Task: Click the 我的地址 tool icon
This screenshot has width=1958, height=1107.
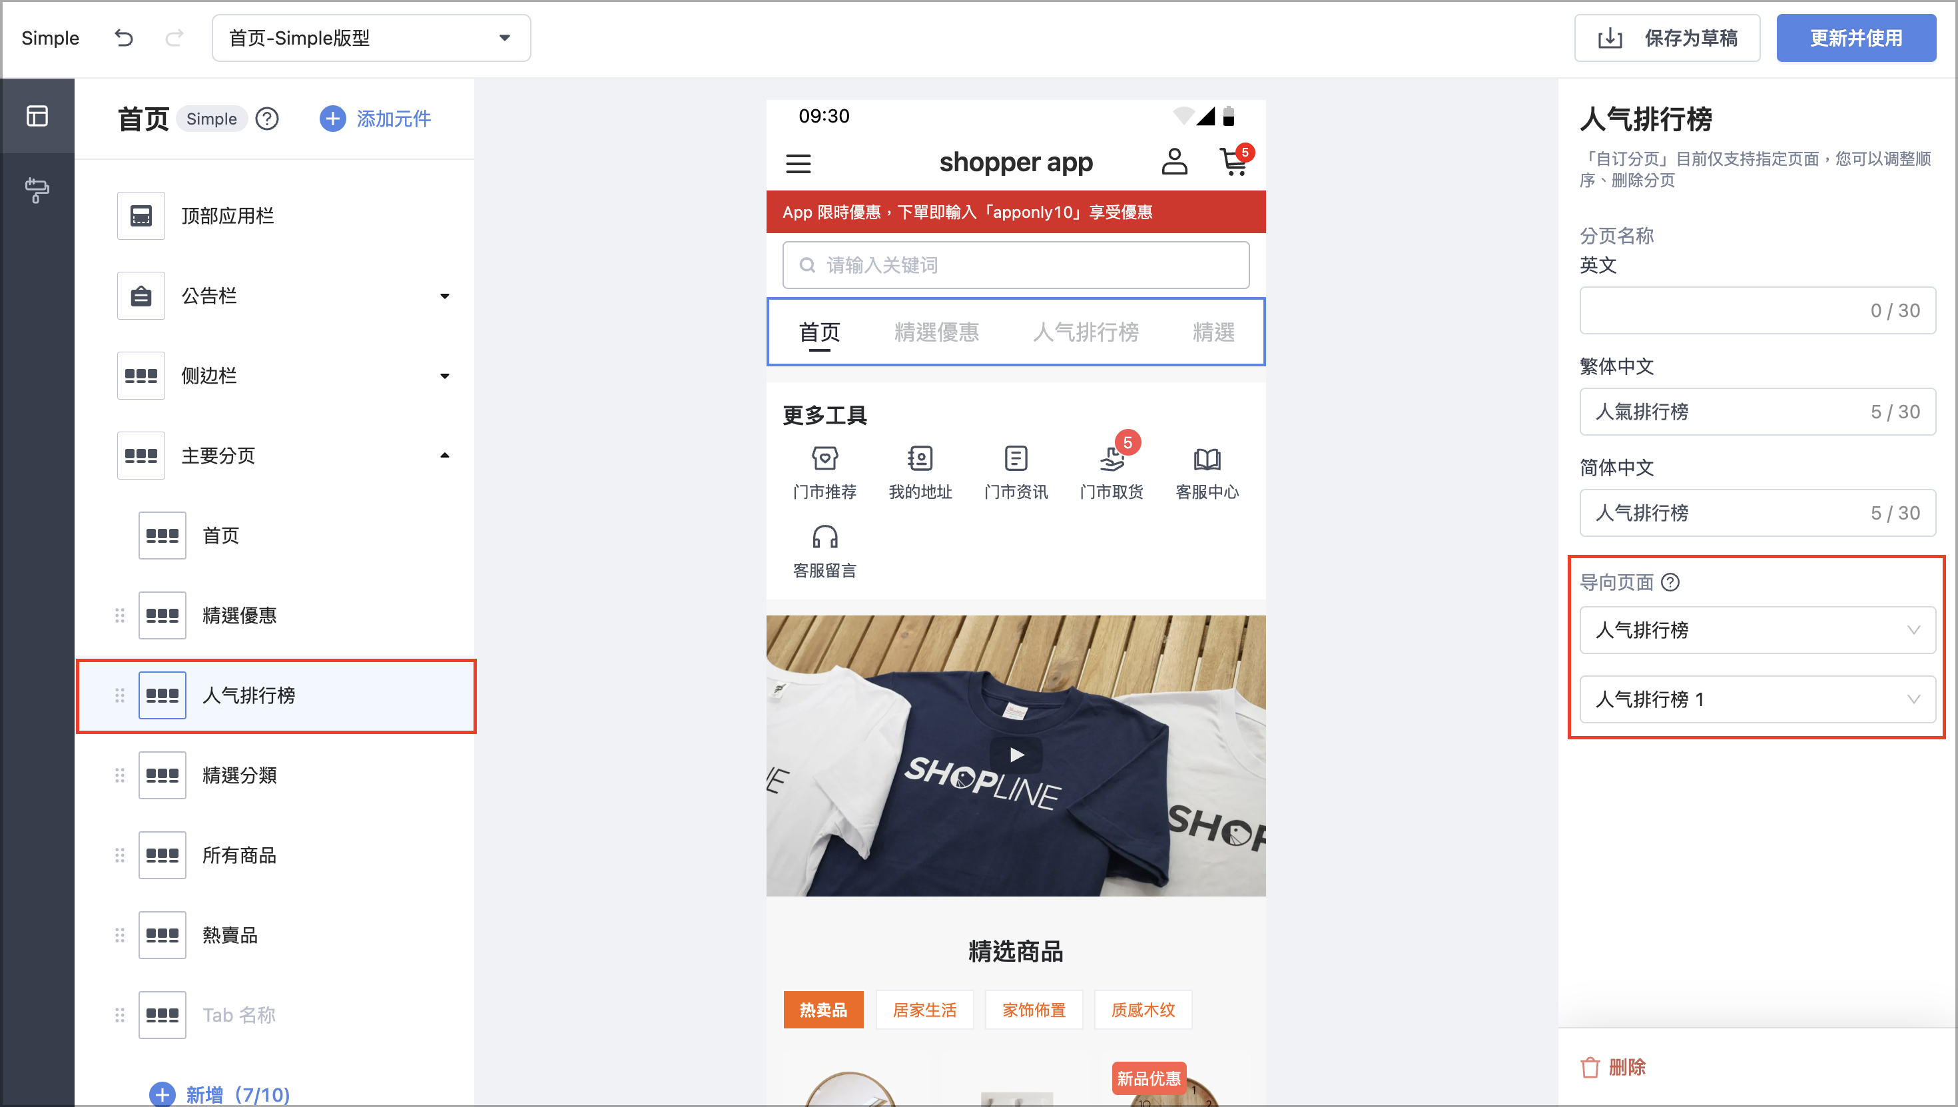Action: pyautogui.click(x=920, y=458)
